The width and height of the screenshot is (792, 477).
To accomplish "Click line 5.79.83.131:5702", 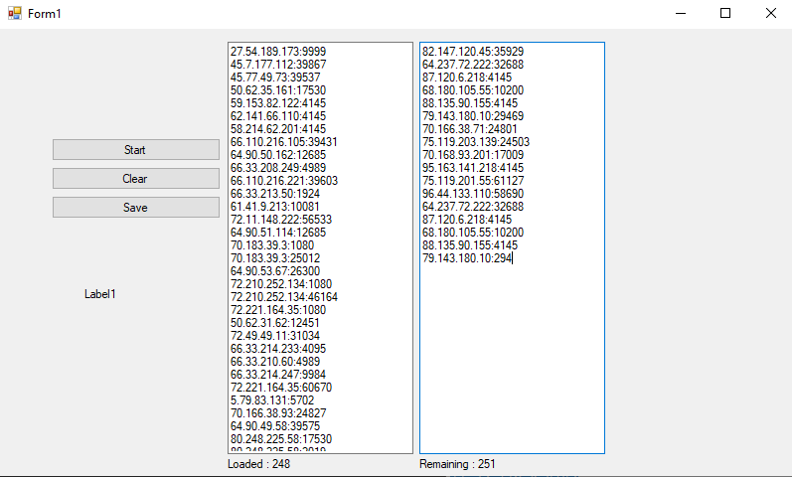I will [x=272, y=400].
